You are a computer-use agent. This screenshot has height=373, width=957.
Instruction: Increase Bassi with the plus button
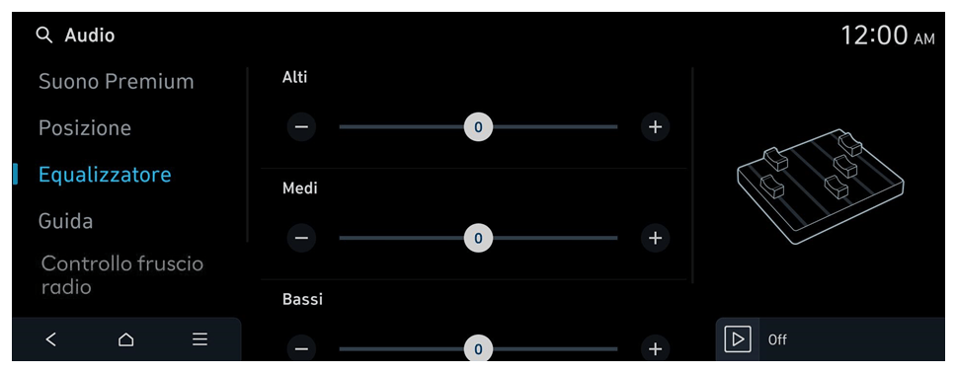pyautogui.click(x=655, y=348)
